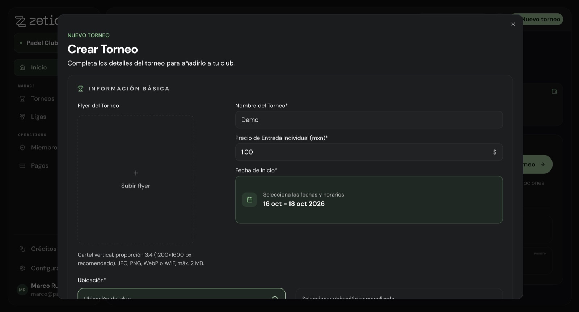Click the Flyer del Torneo label
This screenshot has width=579, height=312.
98,106
